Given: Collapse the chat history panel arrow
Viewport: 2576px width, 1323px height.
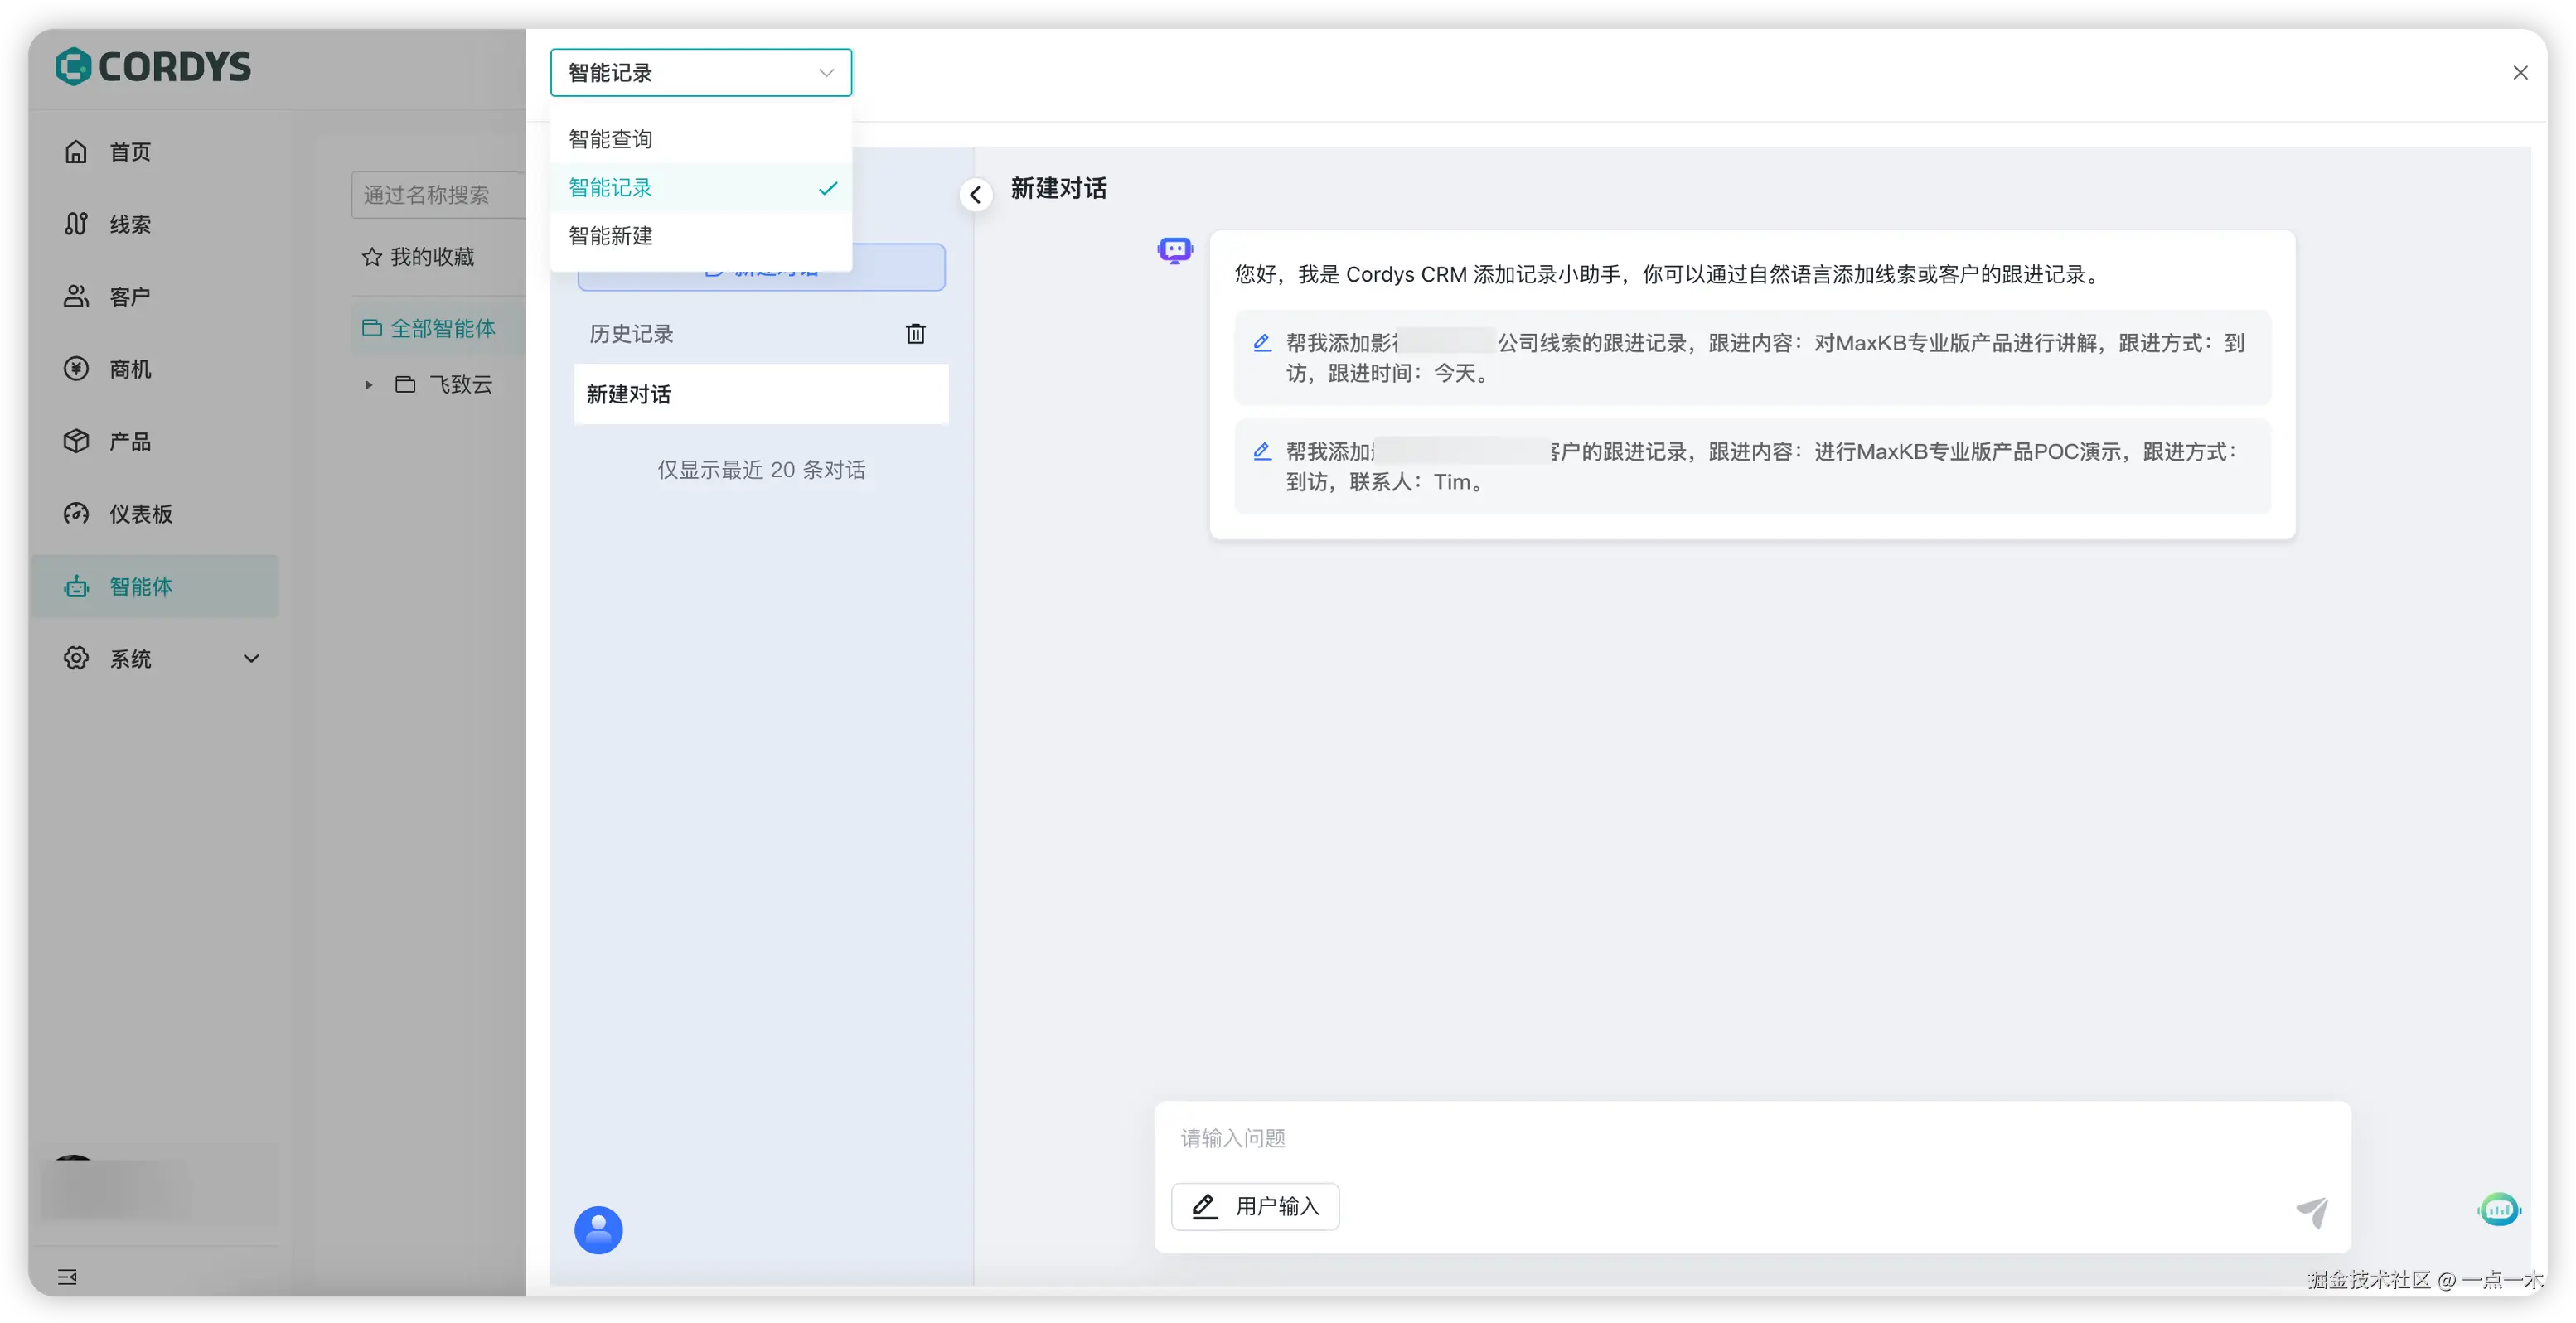Looking at the screenshot, I should pyautogui.click(x=975, y=195).
